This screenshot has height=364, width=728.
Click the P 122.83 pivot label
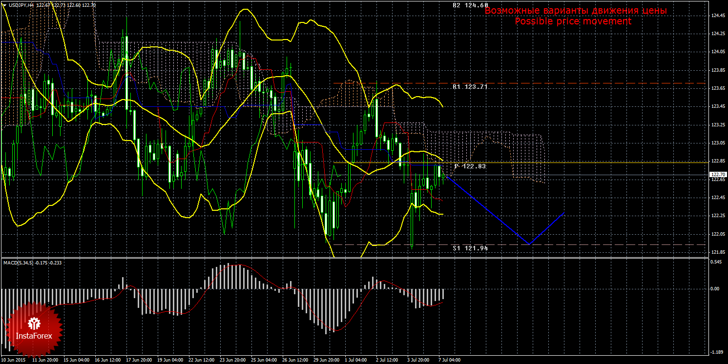[470, 166]
